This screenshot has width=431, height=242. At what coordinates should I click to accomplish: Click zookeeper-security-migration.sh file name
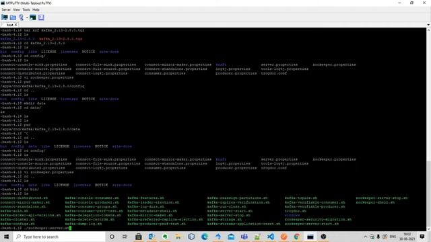[x=318, y=220]
